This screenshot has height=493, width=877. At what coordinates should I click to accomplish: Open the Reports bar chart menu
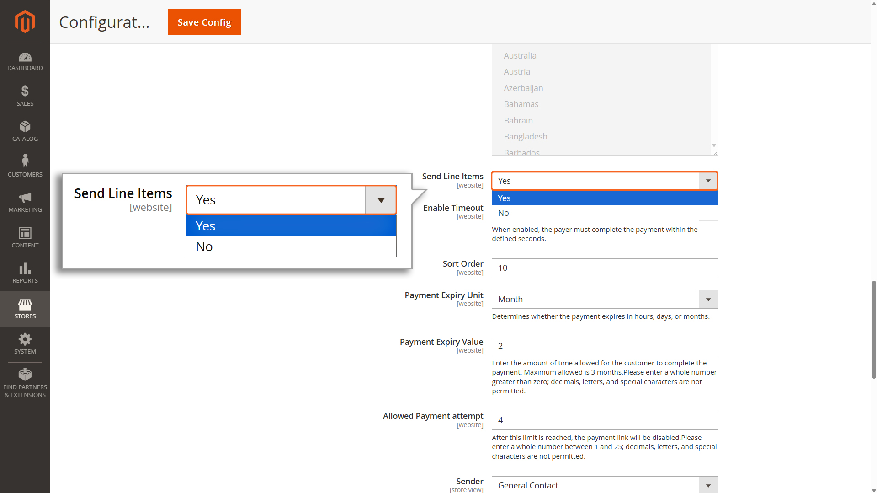[x=25, y=273]
